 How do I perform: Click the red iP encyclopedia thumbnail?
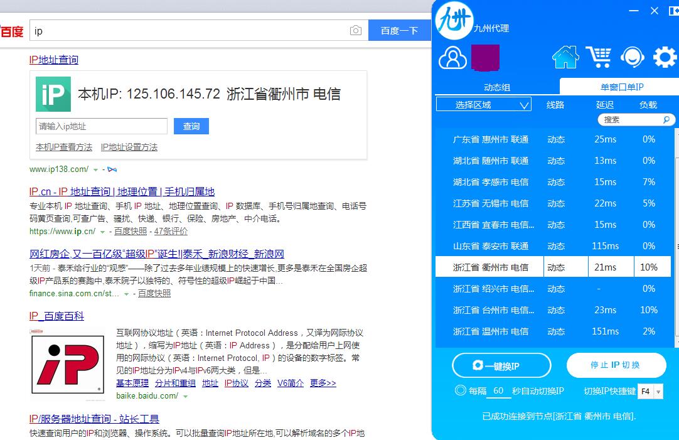tap(68, 364)
